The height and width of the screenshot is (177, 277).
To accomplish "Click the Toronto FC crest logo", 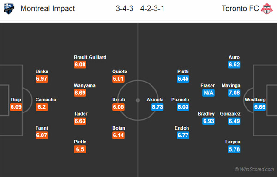I will pyautogui.click(x=267, y=8).
